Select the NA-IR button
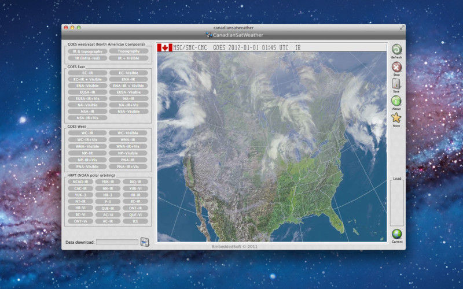Image resolution: width=463 pixels, height=289 pixels. pyautogui.click(x=128, y=99)
